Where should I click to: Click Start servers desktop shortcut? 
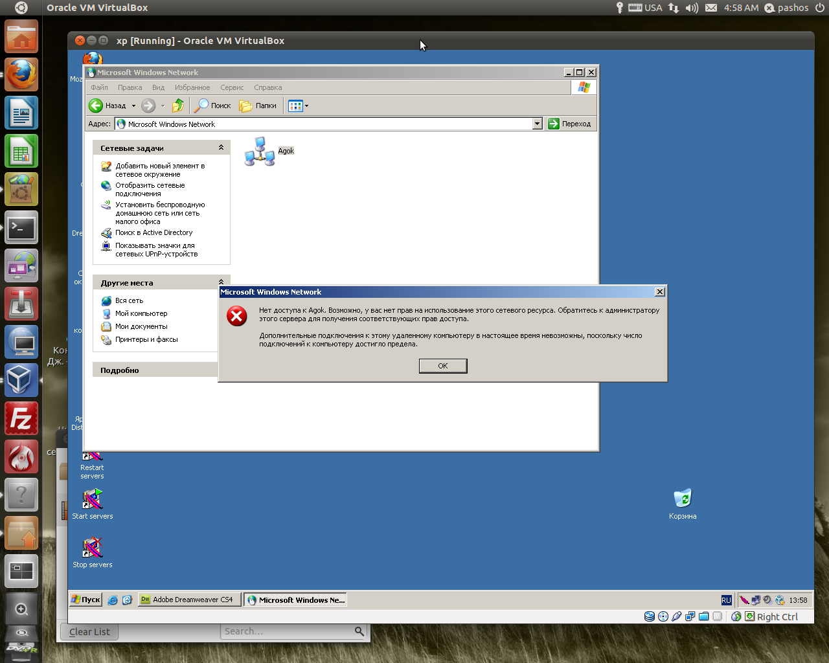(x=93, y=504)
